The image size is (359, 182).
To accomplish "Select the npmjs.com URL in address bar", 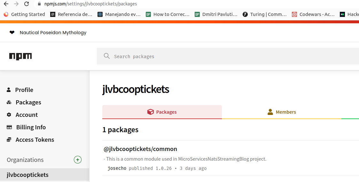I will pyautogui.click(x=91, y=4).
